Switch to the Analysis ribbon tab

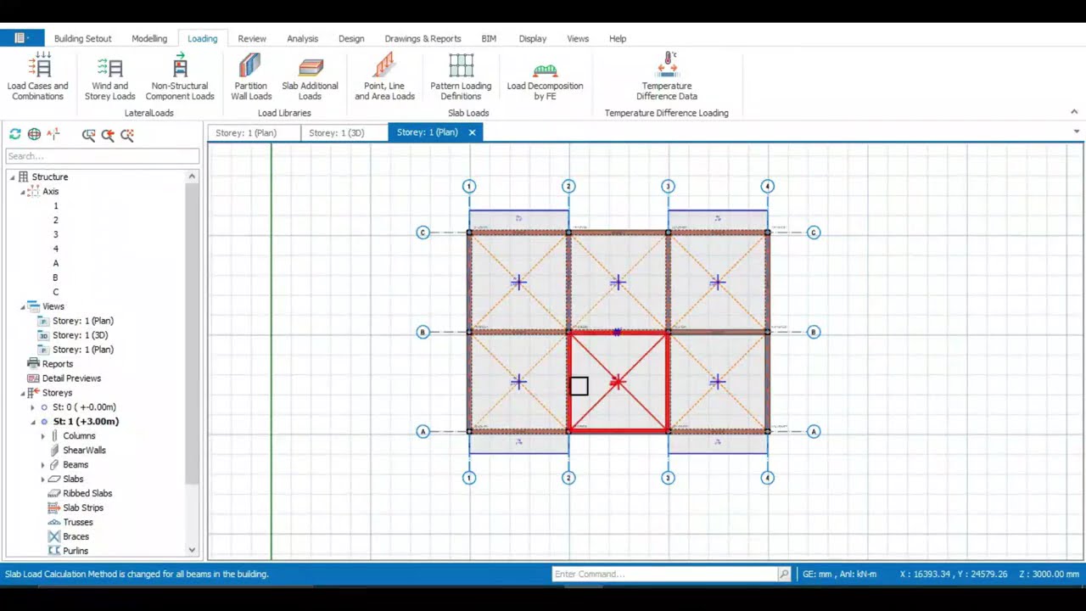coord(302,38)
